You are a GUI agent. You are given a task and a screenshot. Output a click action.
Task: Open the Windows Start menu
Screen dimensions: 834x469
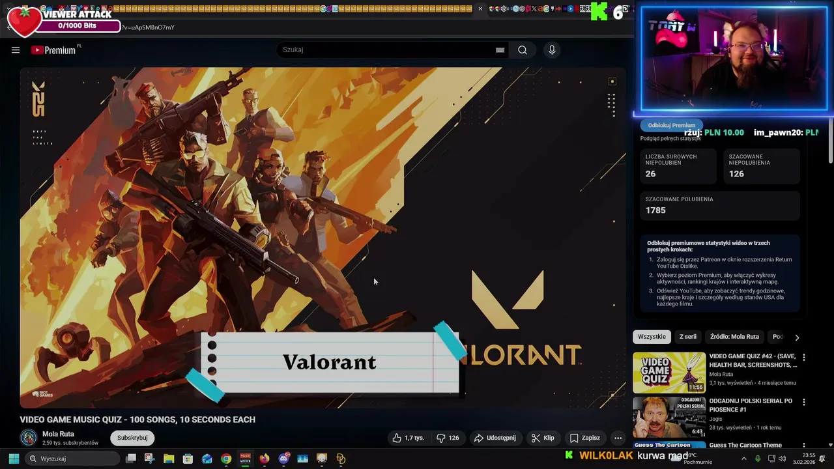(x=14, y=459)
